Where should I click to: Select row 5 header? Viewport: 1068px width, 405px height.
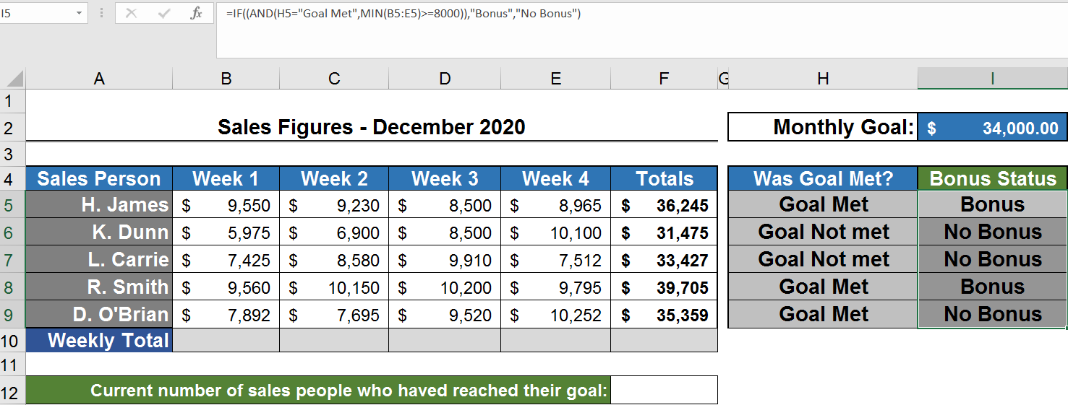pos(12,205)
